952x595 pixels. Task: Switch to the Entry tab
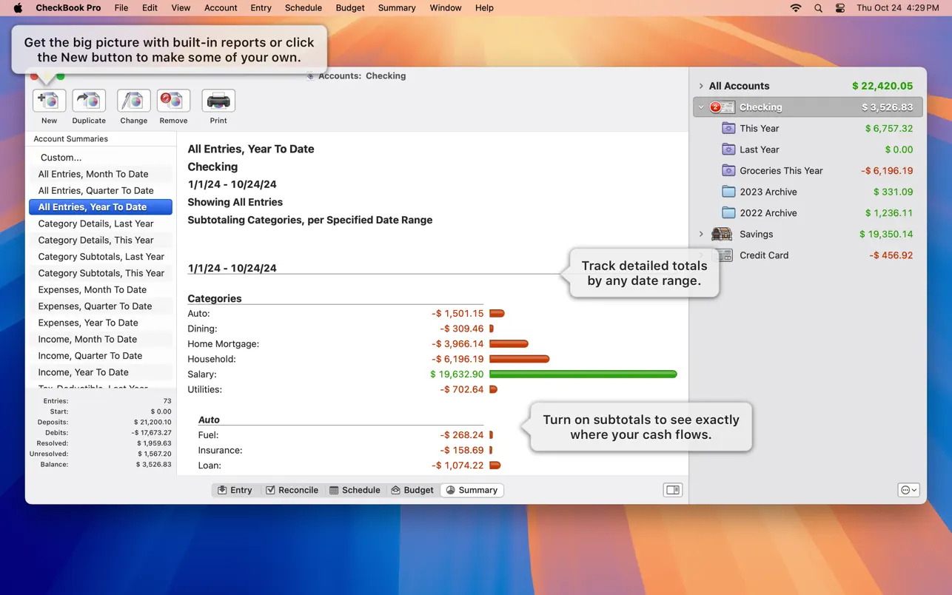point(235,490)
